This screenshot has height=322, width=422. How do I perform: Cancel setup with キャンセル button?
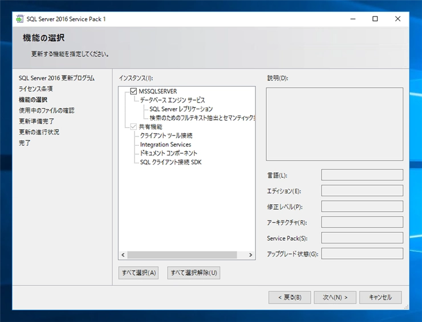(380, 298)
